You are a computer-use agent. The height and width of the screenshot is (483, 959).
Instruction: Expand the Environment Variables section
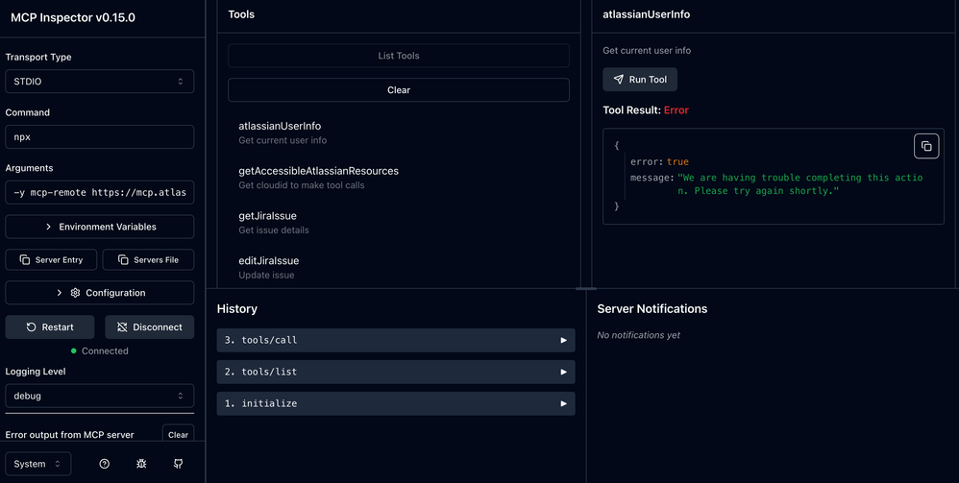(99, 227)
